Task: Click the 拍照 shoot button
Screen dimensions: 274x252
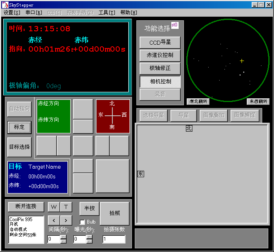Action: pos(114,213)
